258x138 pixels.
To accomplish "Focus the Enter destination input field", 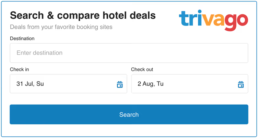I will click(129, 53).
